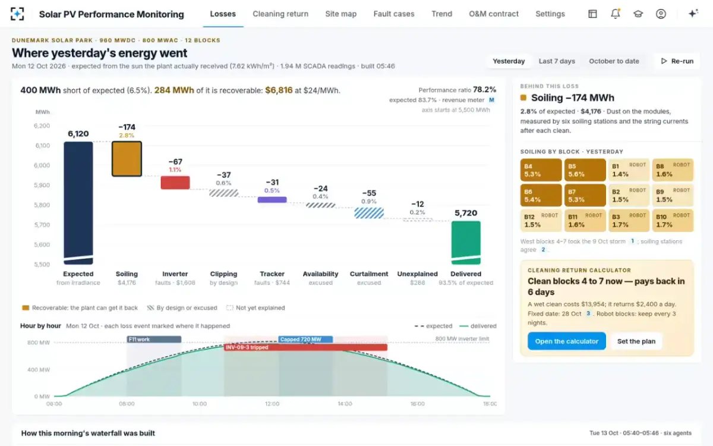Image resolution: width=713 pixels, height=446 pixels.
Task: Open the user account profile icon
Action: [x=661, y=14]
